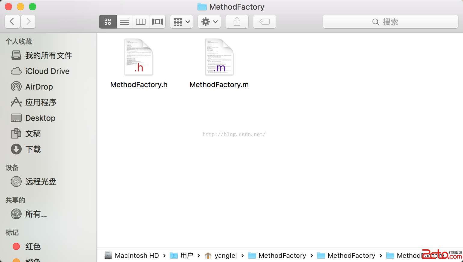Viewport: 463px width, 262px height.
Task: Switch to Cover Flow view
Action: (157, 22)
